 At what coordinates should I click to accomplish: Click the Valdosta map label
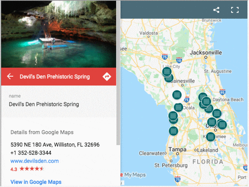click(148, 33)
